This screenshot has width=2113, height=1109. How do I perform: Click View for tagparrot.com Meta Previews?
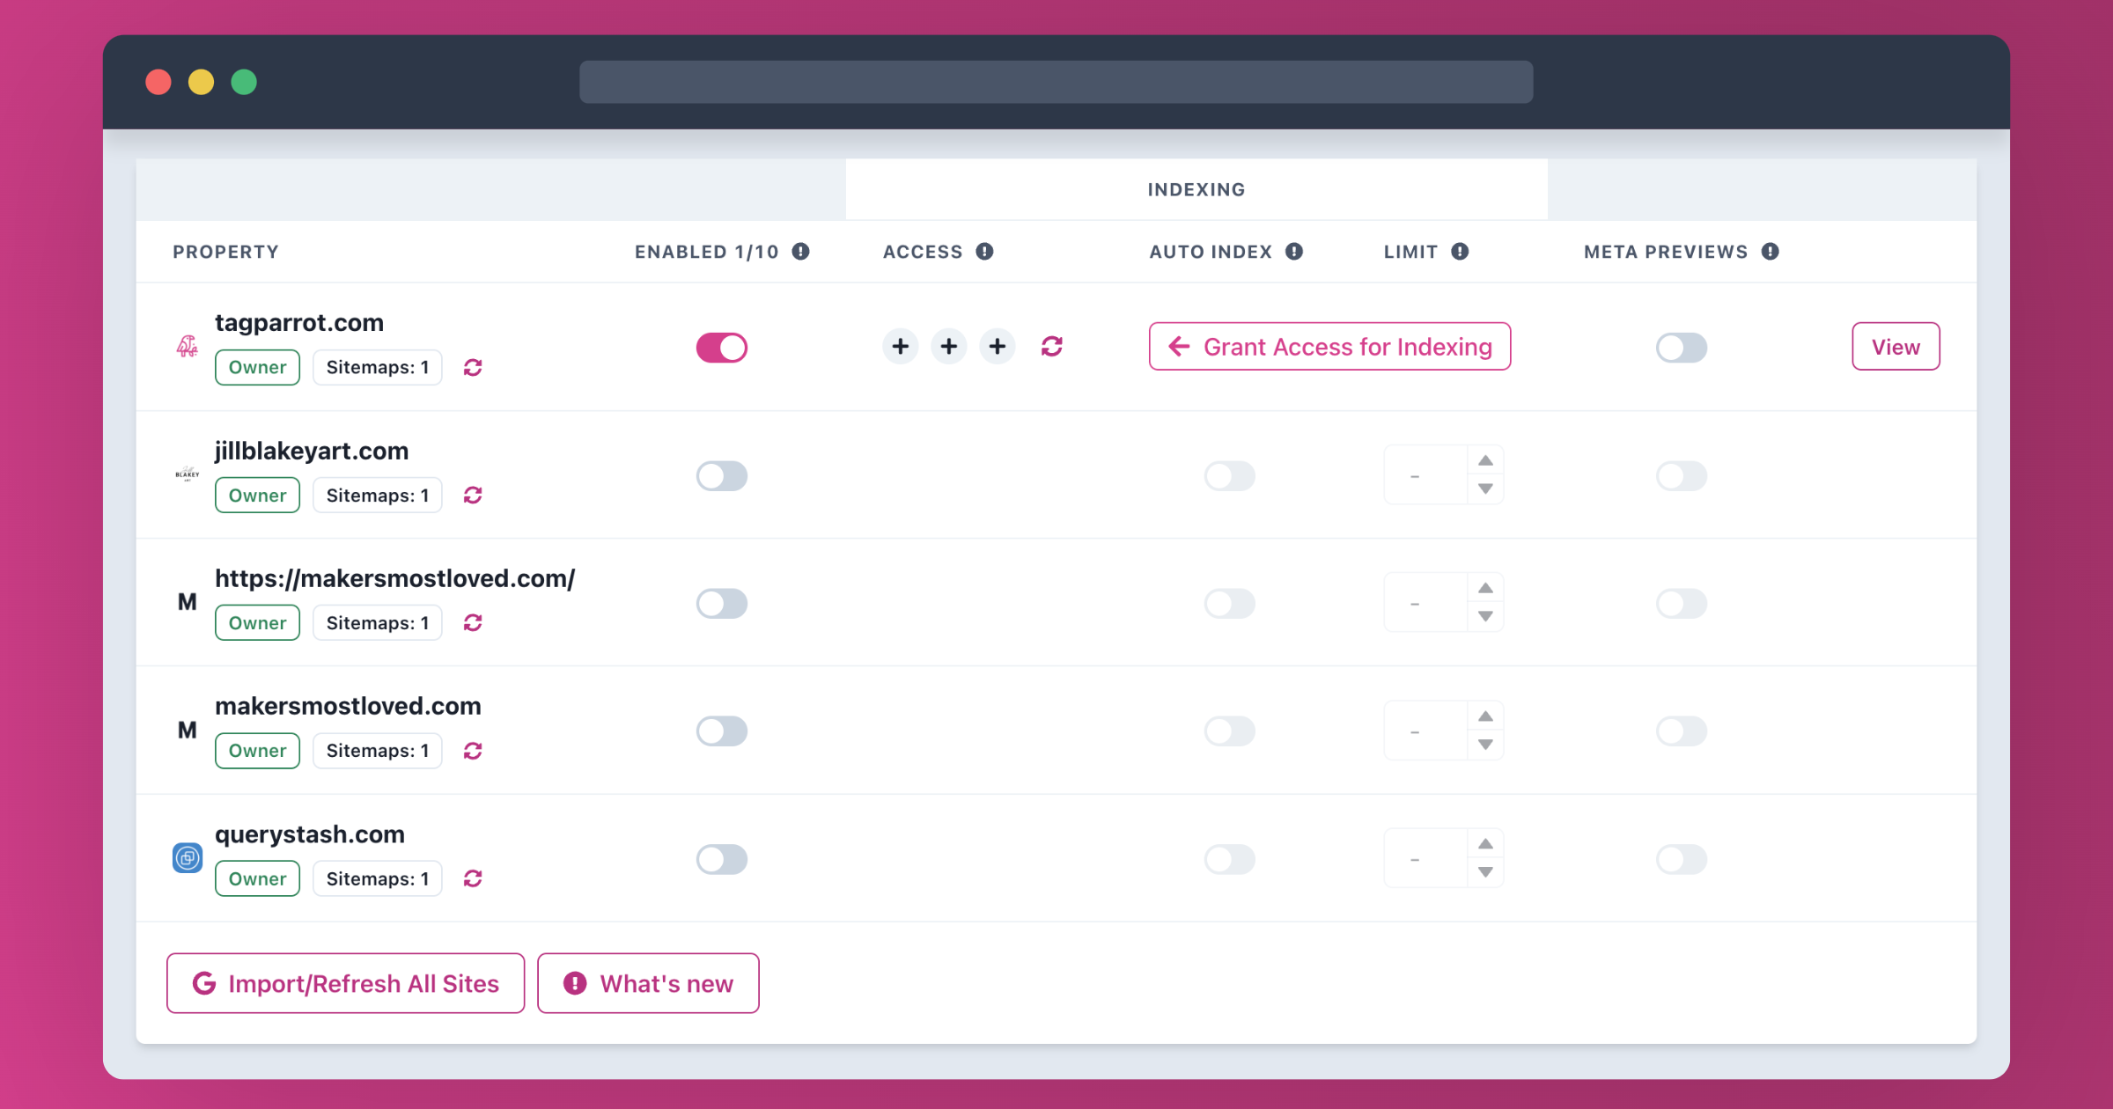(1895, 347)
